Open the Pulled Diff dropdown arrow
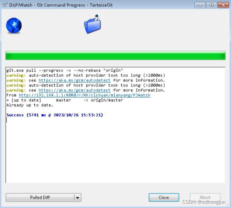The height and width of the screenshot is (208, 231). pyautogui.click(x=77, y=198)
